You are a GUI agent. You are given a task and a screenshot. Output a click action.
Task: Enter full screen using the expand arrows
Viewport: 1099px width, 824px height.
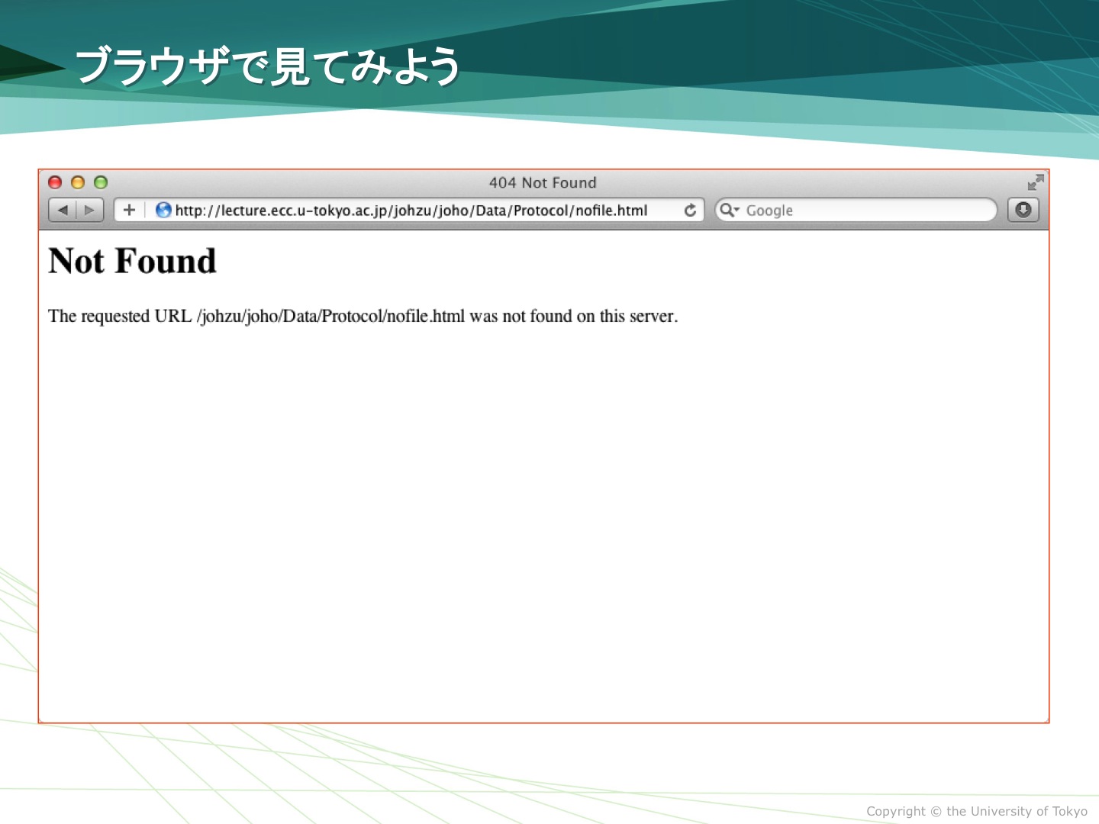(x=1035, y=182)
